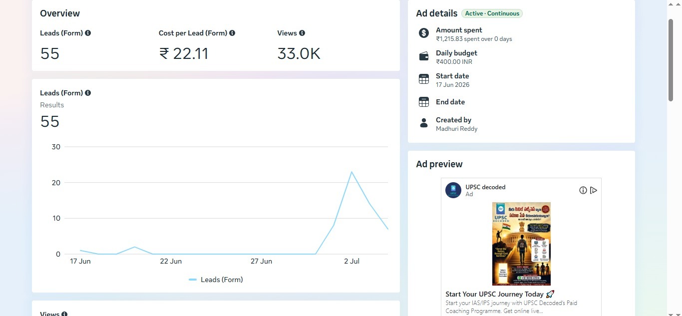Click the vertical page scrollbar thumb

pos(671,60)
